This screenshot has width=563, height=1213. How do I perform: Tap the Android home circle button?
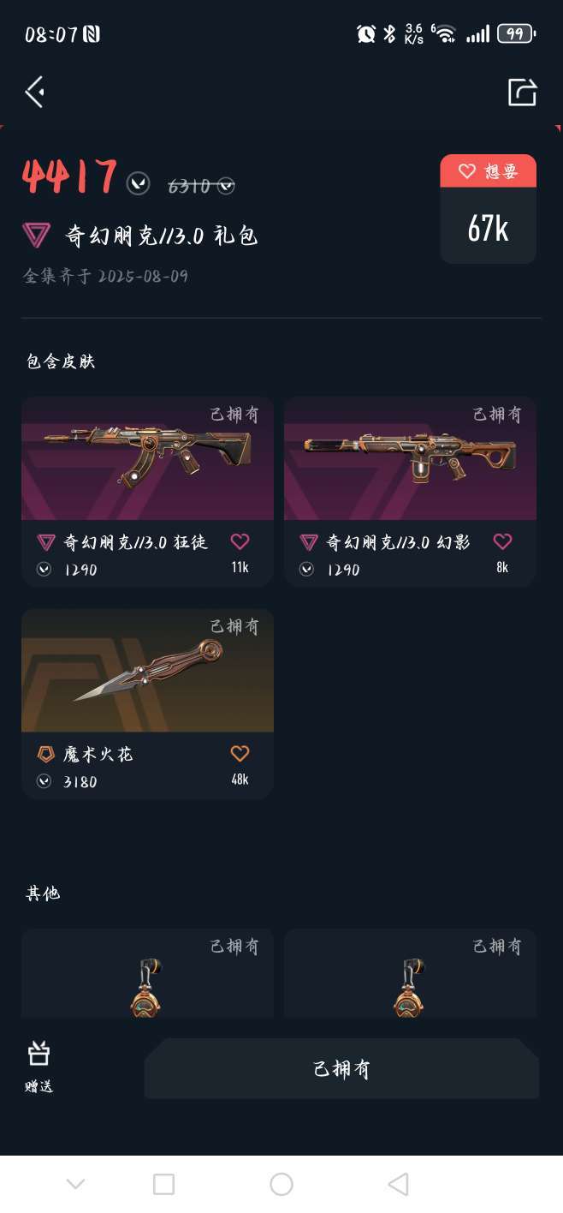tap(281, 1184)
